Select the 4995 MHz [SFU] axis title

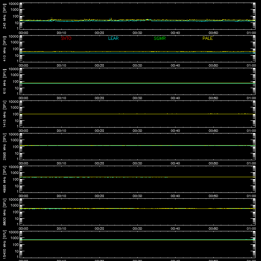click(x=4, y=179)
